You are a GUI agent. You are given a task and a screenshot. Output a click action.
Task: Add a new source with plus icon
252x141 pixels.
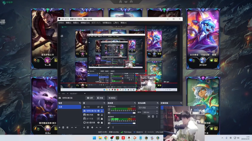[84, 128]
